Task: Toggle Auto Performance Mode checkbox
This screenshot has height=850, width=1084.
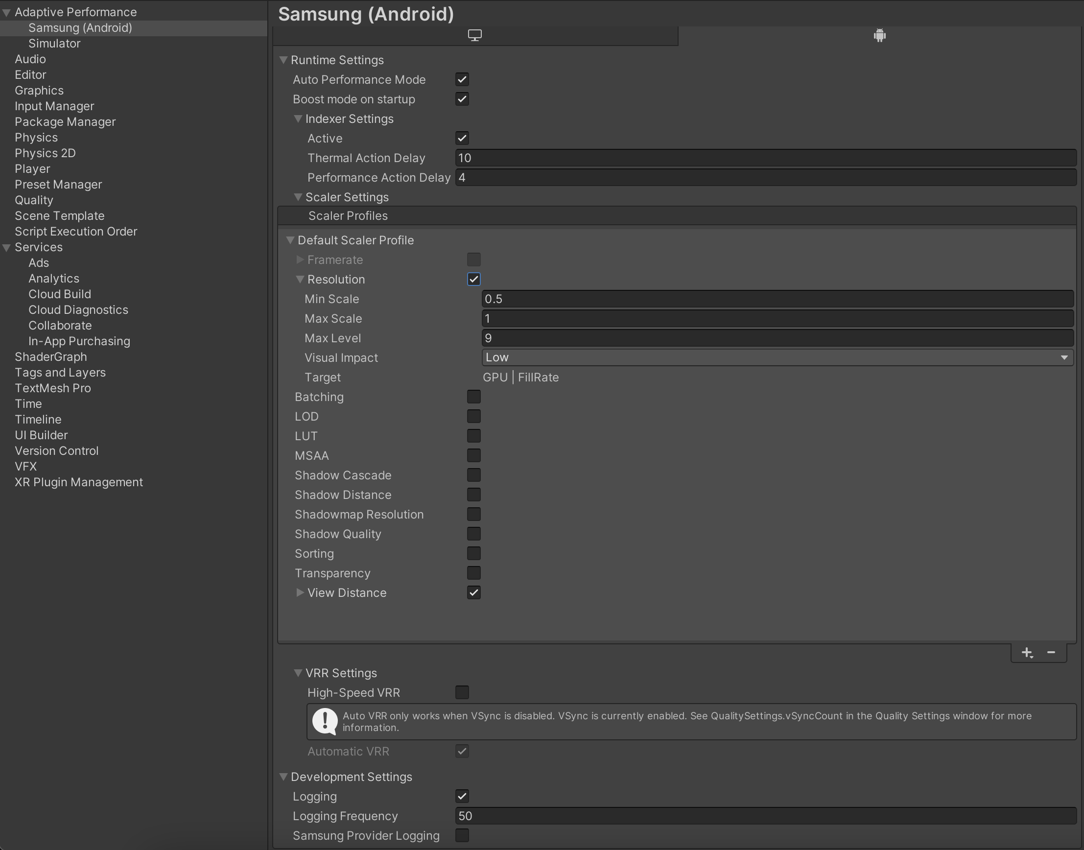Action: click(462, 79)
